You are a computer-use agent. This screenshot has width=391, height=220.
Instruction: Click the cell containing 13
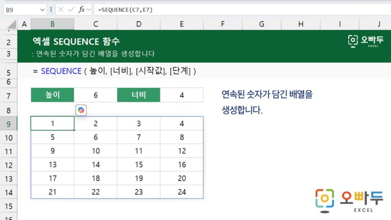point(52,164)
